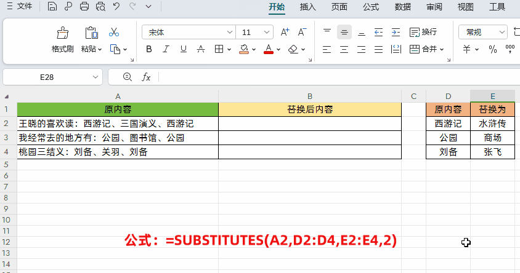Expand the Name Box dropdown for E28

click(95, 77)
